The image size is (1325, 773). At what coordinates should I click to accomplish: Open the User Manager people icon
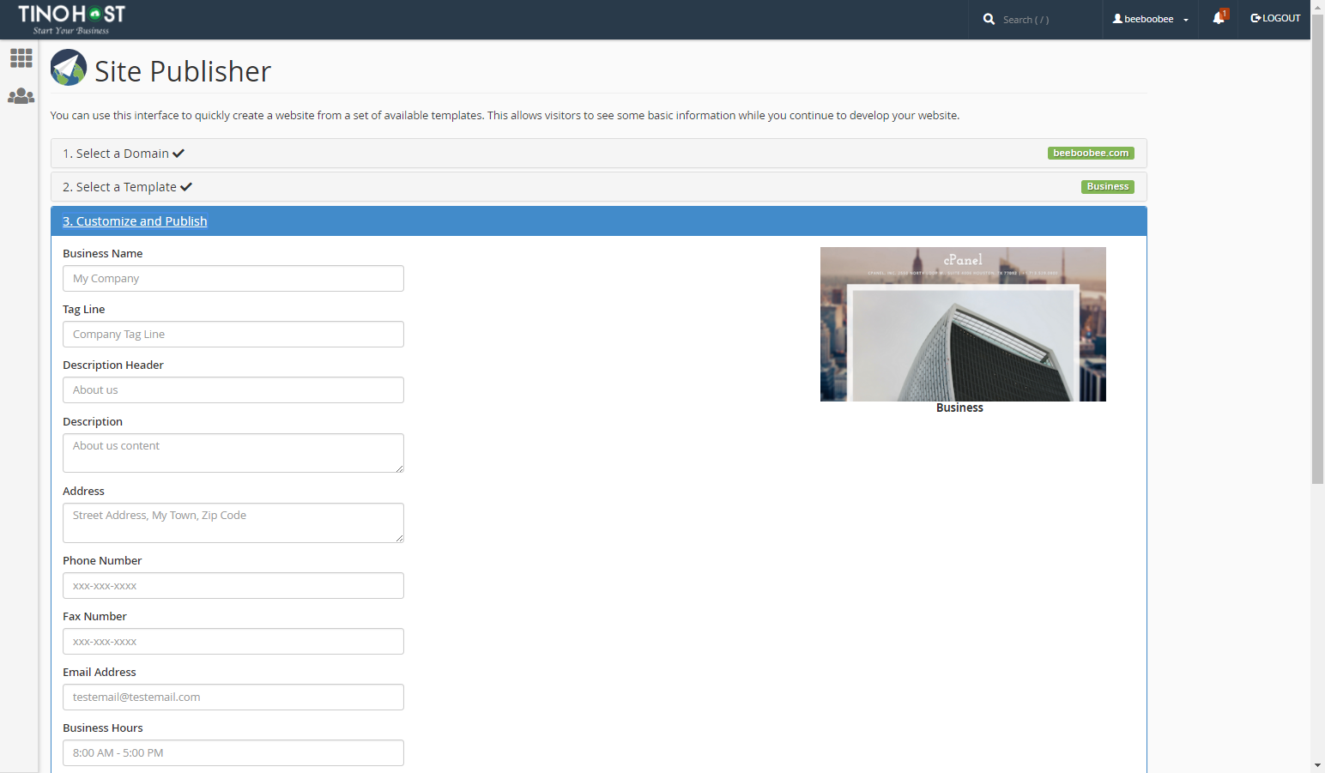click(x=21, y=96)
